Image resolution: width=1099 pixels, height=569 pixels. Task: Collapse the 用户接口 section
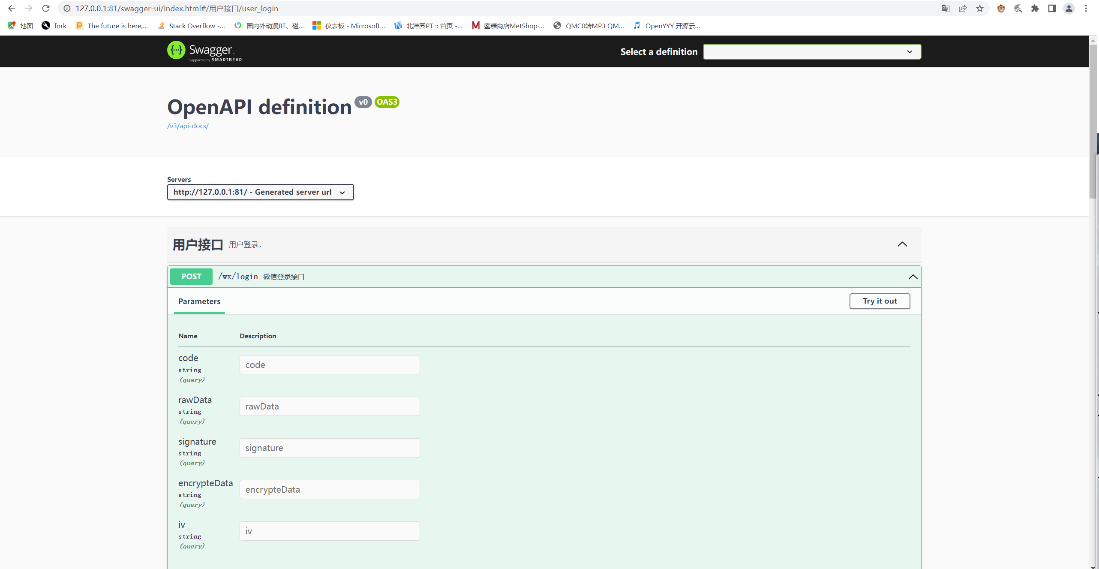click(902, 244)
